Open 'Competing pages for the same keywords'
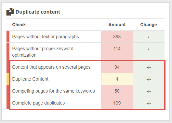The width and height of the screenshot is (172, 123). tap(53, 91)
